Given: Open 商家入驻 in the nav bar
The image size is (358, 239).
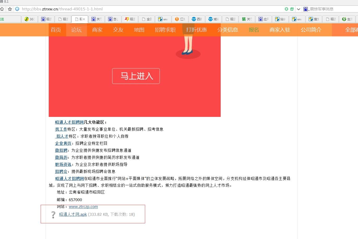Looking at the screenshot, I should [280, 30].
